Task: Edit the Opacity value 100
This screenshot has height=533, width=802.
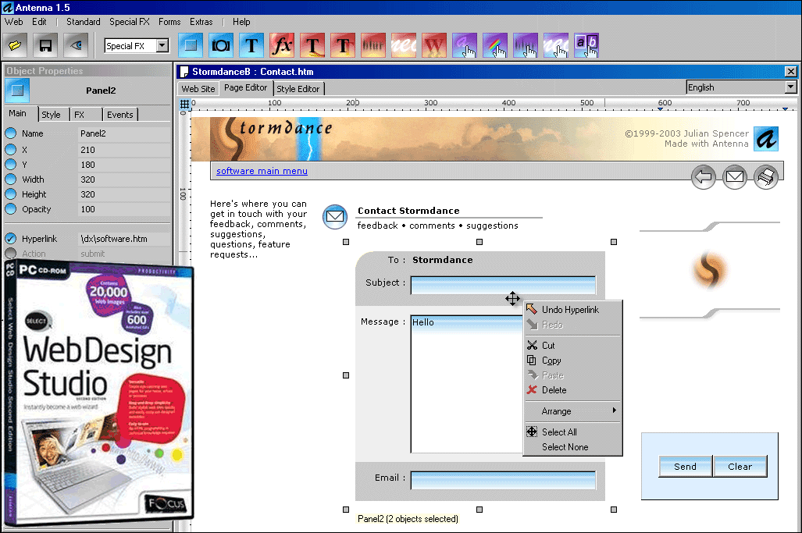Action: click(125, 209)
